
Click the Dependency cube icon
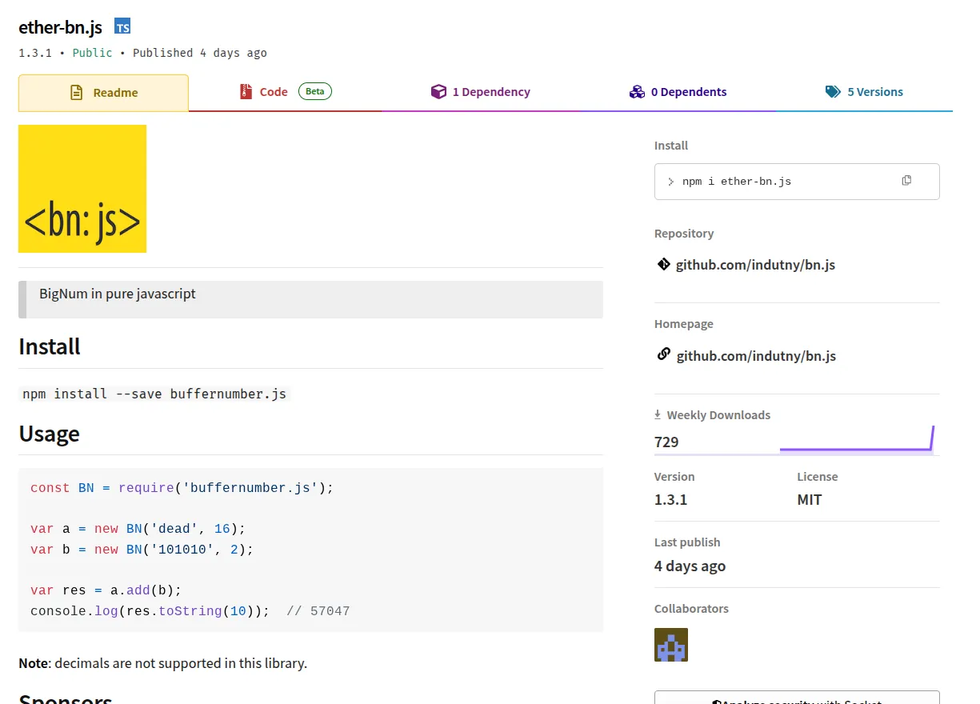click(x=438, y=92)
